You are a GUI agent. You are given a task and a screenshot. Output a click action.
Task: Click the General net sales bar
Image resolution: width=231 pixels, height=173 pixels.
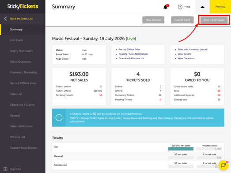pos(181,158)
